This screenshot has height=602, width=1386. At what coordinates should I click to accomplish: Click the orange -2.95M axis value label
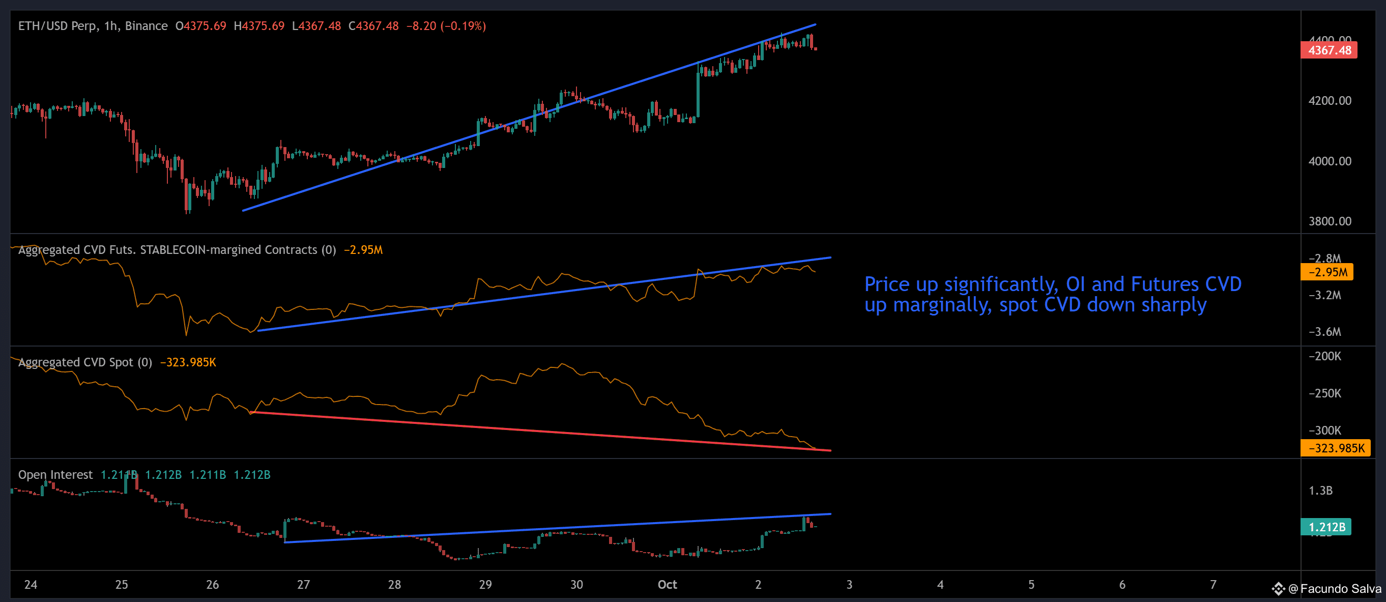(x=1327, y=272)
